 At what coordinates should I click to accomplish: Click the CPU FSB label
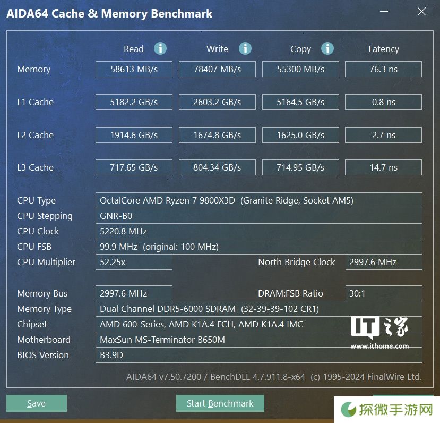click(34, 247)
